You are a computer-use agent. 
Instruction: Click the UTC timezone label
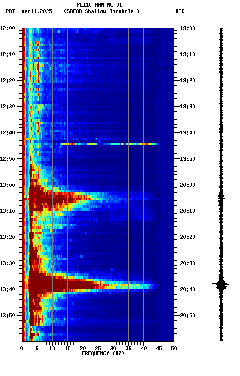click(180, 11)
